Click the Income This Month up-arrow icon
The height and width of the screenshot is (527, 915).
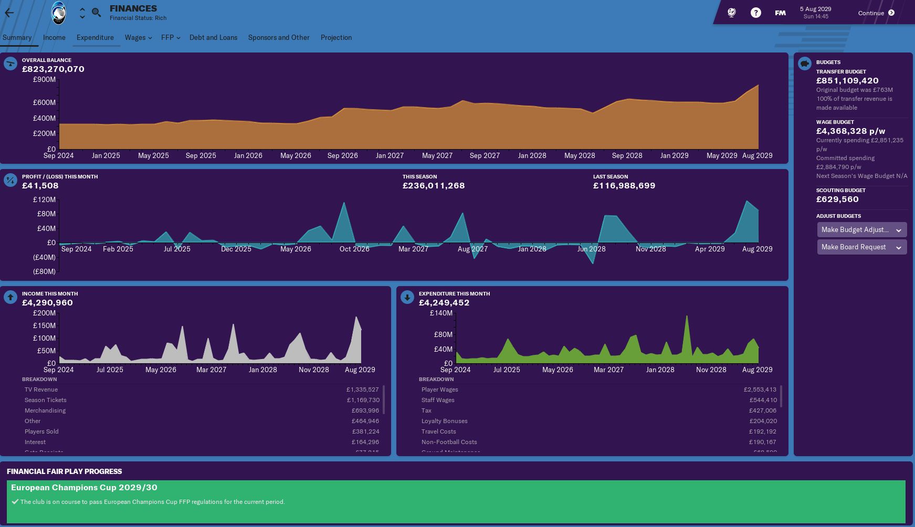point(10,298)
